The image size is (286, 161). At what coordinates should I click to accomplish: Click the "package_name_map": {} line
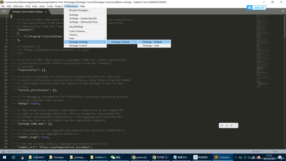click(x=35, y=124)
